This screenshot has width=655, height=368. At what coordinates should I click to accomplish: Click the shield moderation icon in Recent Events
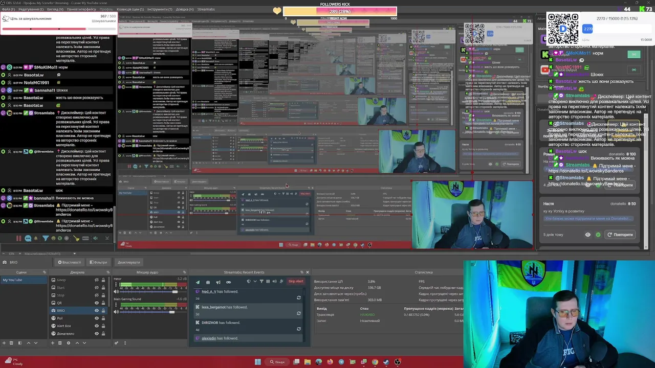point(249,281)
